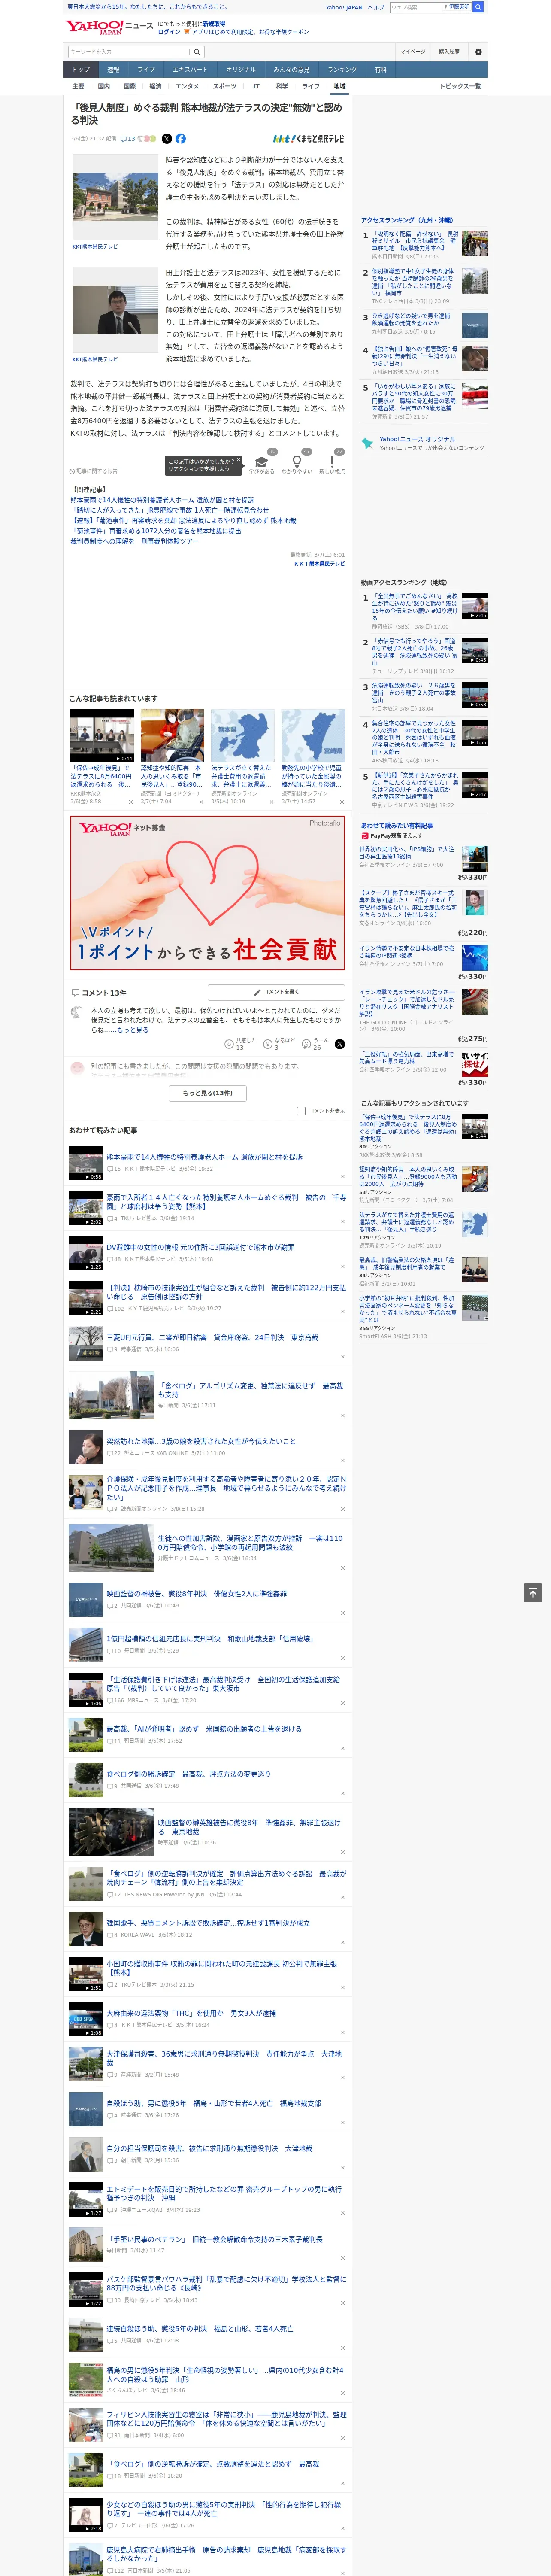Viewport: 551px width, 2576px height.
Task: Open the みんなの意見 tab
Action: click(x=291, y=69)
